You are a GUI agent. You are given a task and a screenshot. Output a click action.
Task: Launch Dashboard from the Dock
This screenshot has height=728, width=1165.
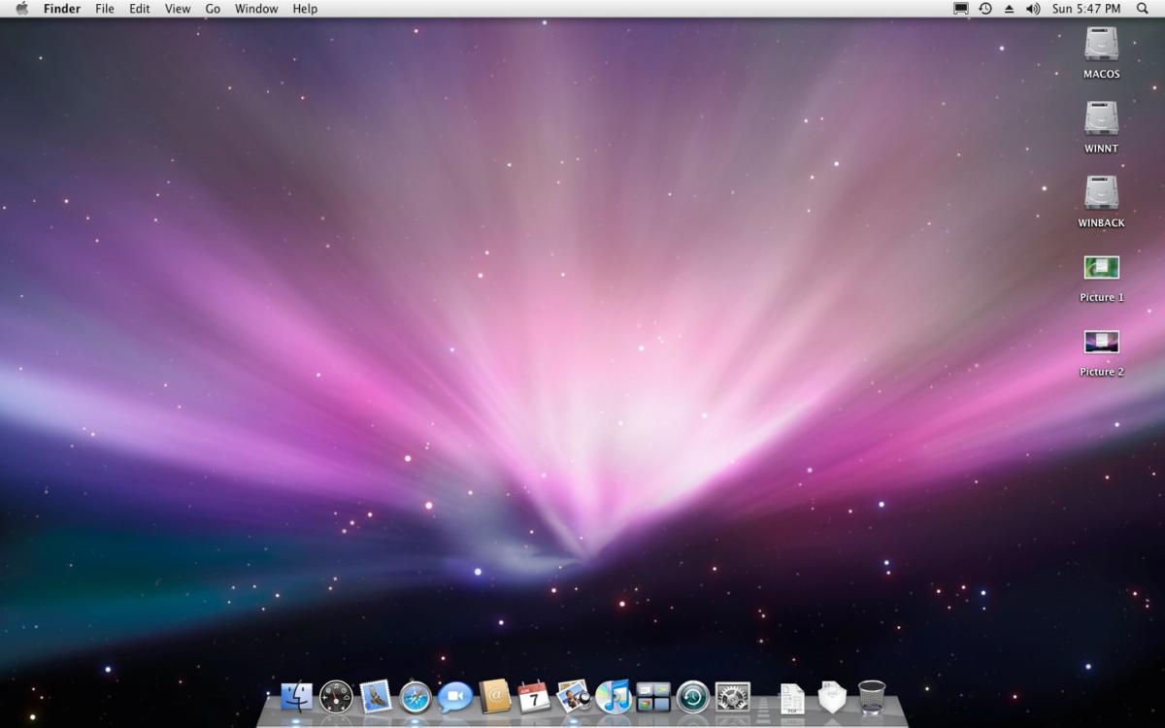click(336, 697)
